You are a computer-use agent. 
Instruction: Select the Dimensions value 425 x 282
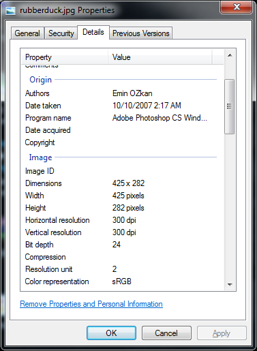click(x=128, y=183)
